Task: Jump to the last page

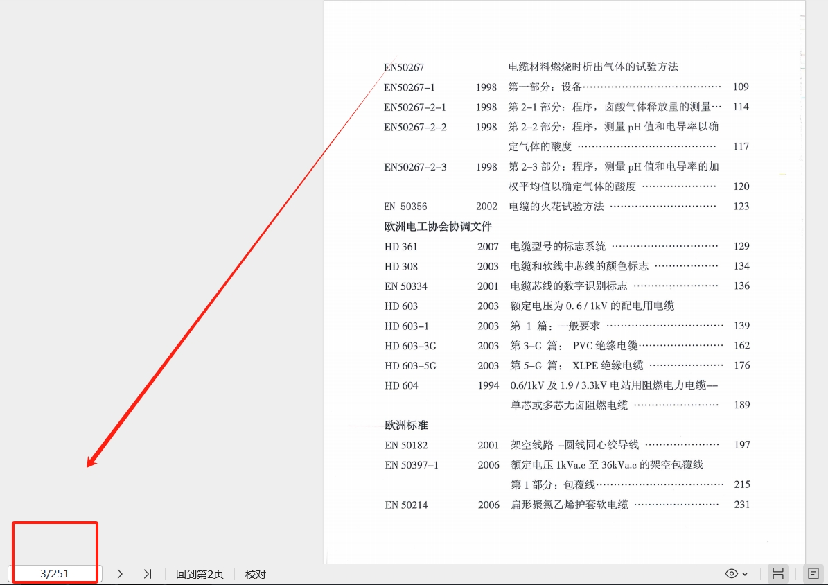Action: tap(147, 574)
